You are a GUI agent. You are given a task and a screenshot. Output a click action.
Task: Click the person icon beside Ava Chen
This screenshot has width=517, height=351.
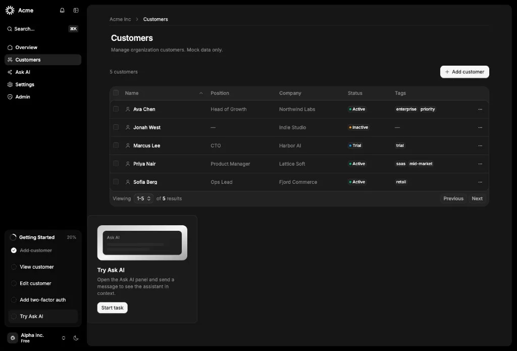coord(128,109)
